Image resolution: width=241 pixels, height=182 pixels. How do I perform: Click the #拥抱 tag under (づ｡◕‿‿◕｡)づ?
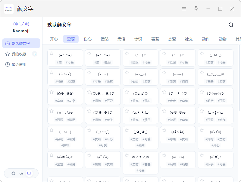click(x=97, y=101)
